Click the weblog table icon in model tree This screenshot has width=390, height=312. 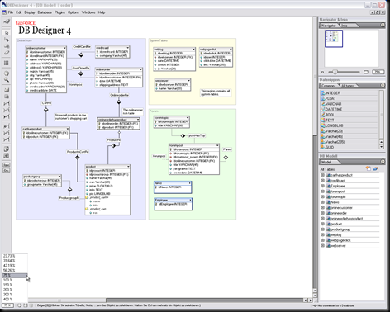pos(328,234)
